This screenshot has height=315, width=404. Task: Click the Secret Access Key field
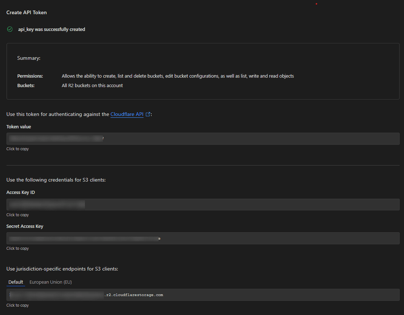coord(202,238)
